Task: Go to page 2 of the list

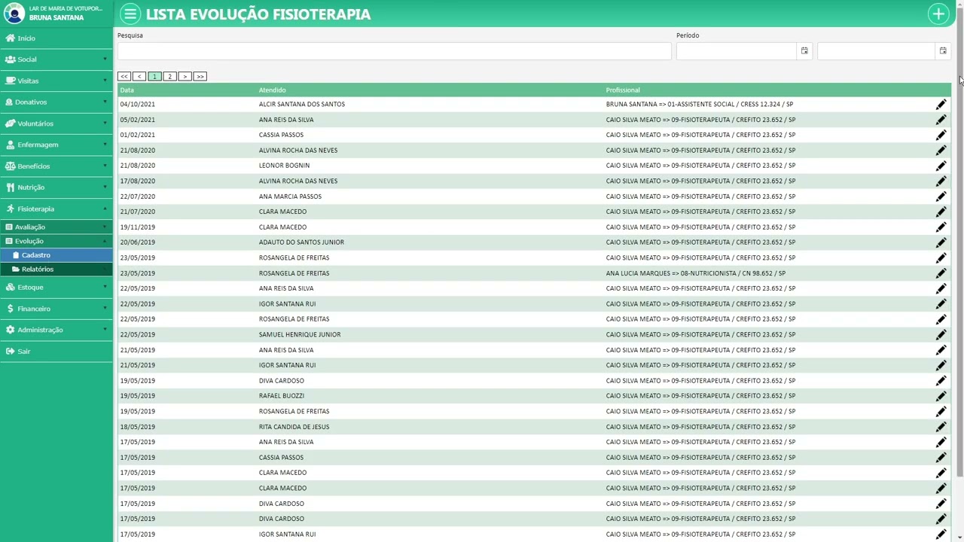Action: coord(169,77)
